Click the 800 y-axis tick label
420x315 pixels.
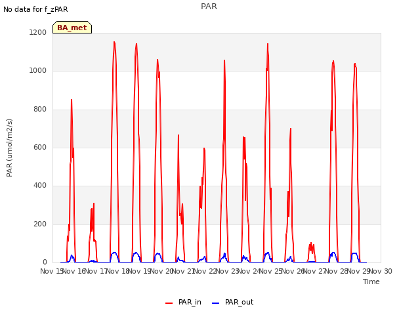click(40, 110)
